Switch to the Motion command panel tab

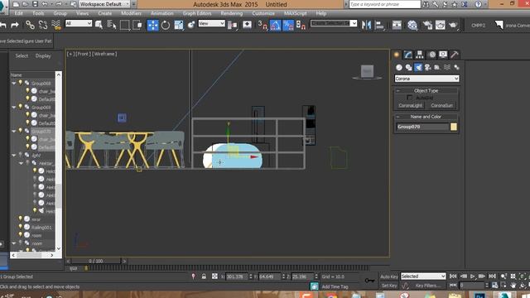tap(431, 55)
